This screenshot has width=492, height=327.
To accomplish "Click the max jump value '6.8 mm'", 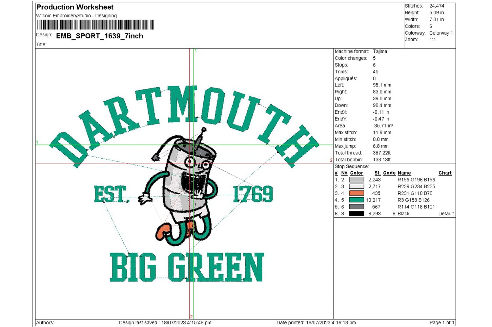I will tap(380, 146).
